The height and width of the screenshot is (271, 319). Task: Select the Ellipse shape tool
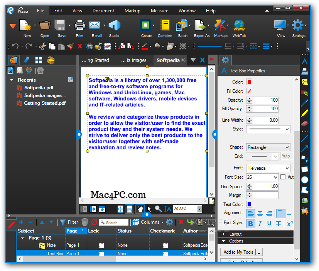coord(305,180)
